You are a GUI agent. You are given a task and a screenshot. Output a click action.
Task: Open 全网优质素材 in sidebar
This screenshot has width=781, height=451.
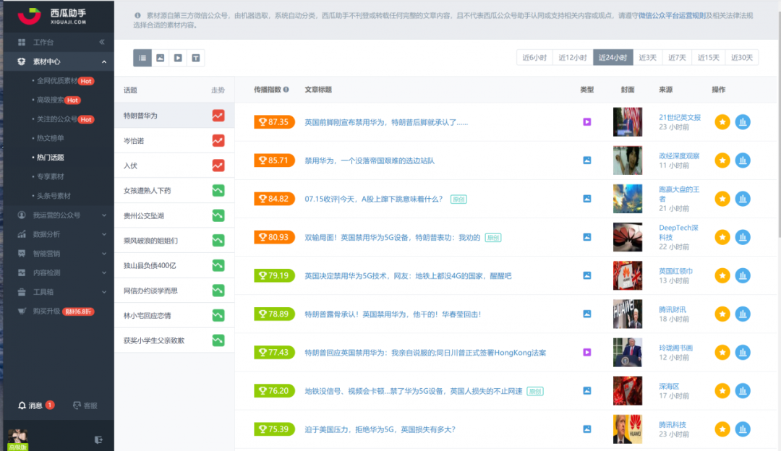(x=57, y=81)
